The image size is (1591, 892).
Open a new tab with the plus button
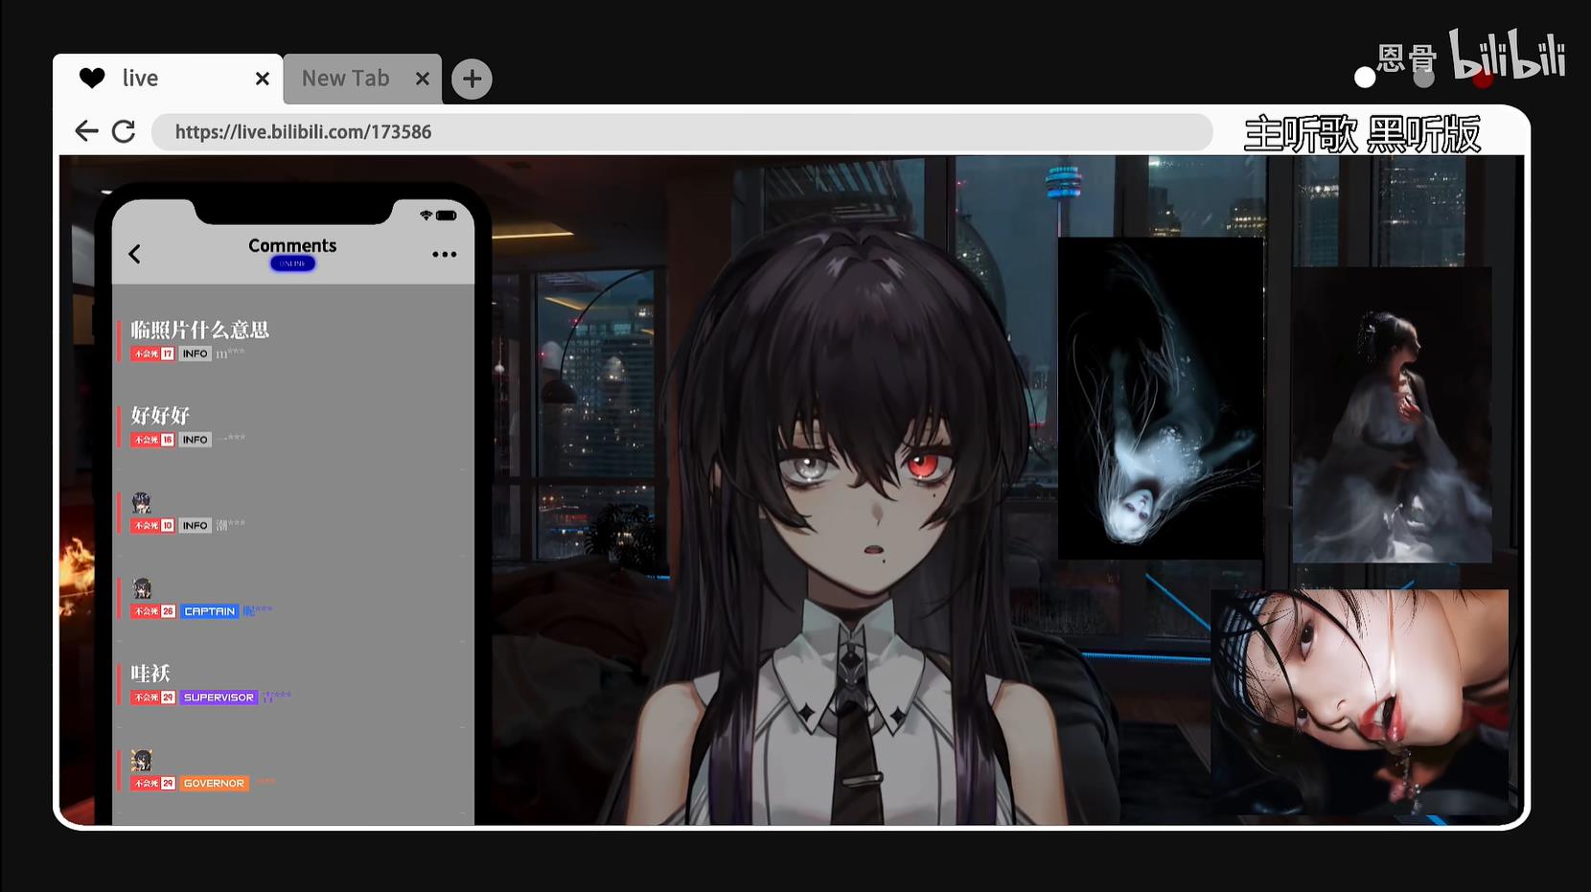[472, 79]
